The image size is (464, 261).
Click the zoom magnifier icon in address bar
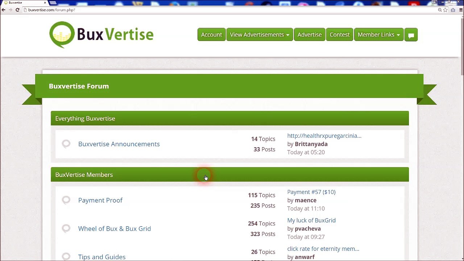click(440, 10)
